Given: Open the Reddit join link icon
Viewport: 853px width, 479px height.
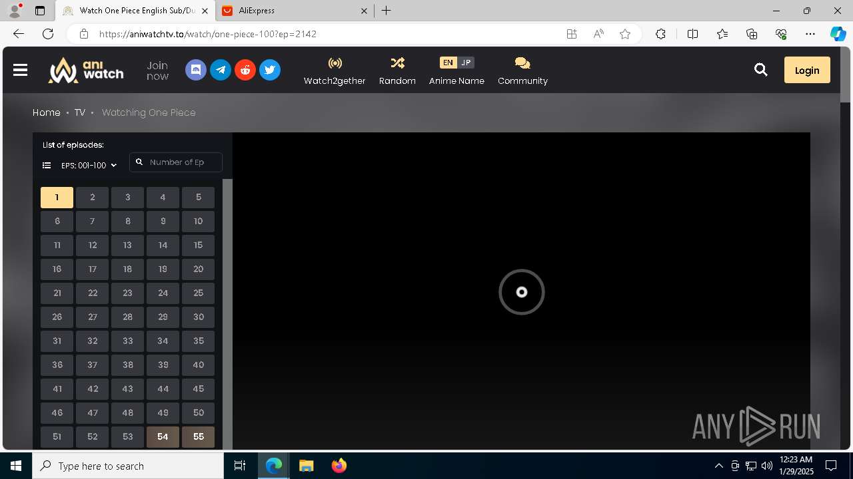Looking at the screenshot, I should 245,70.
